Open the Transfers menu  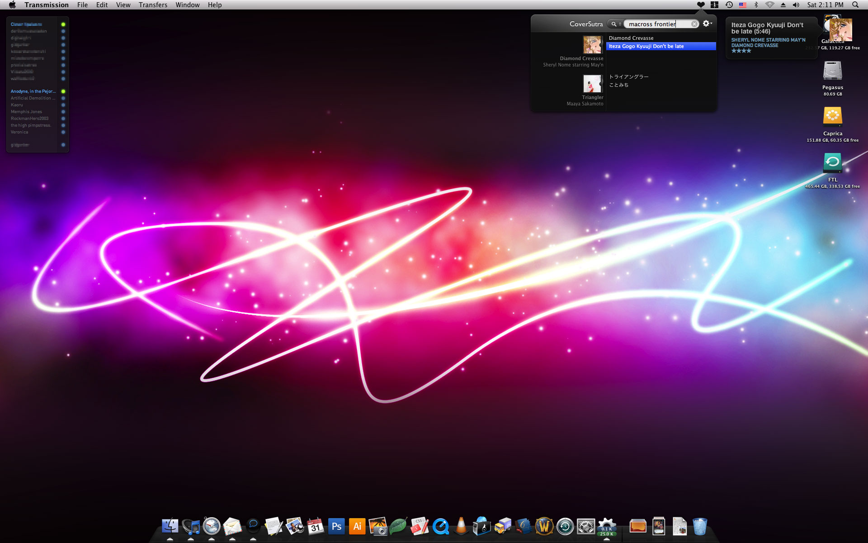(153, 5)
